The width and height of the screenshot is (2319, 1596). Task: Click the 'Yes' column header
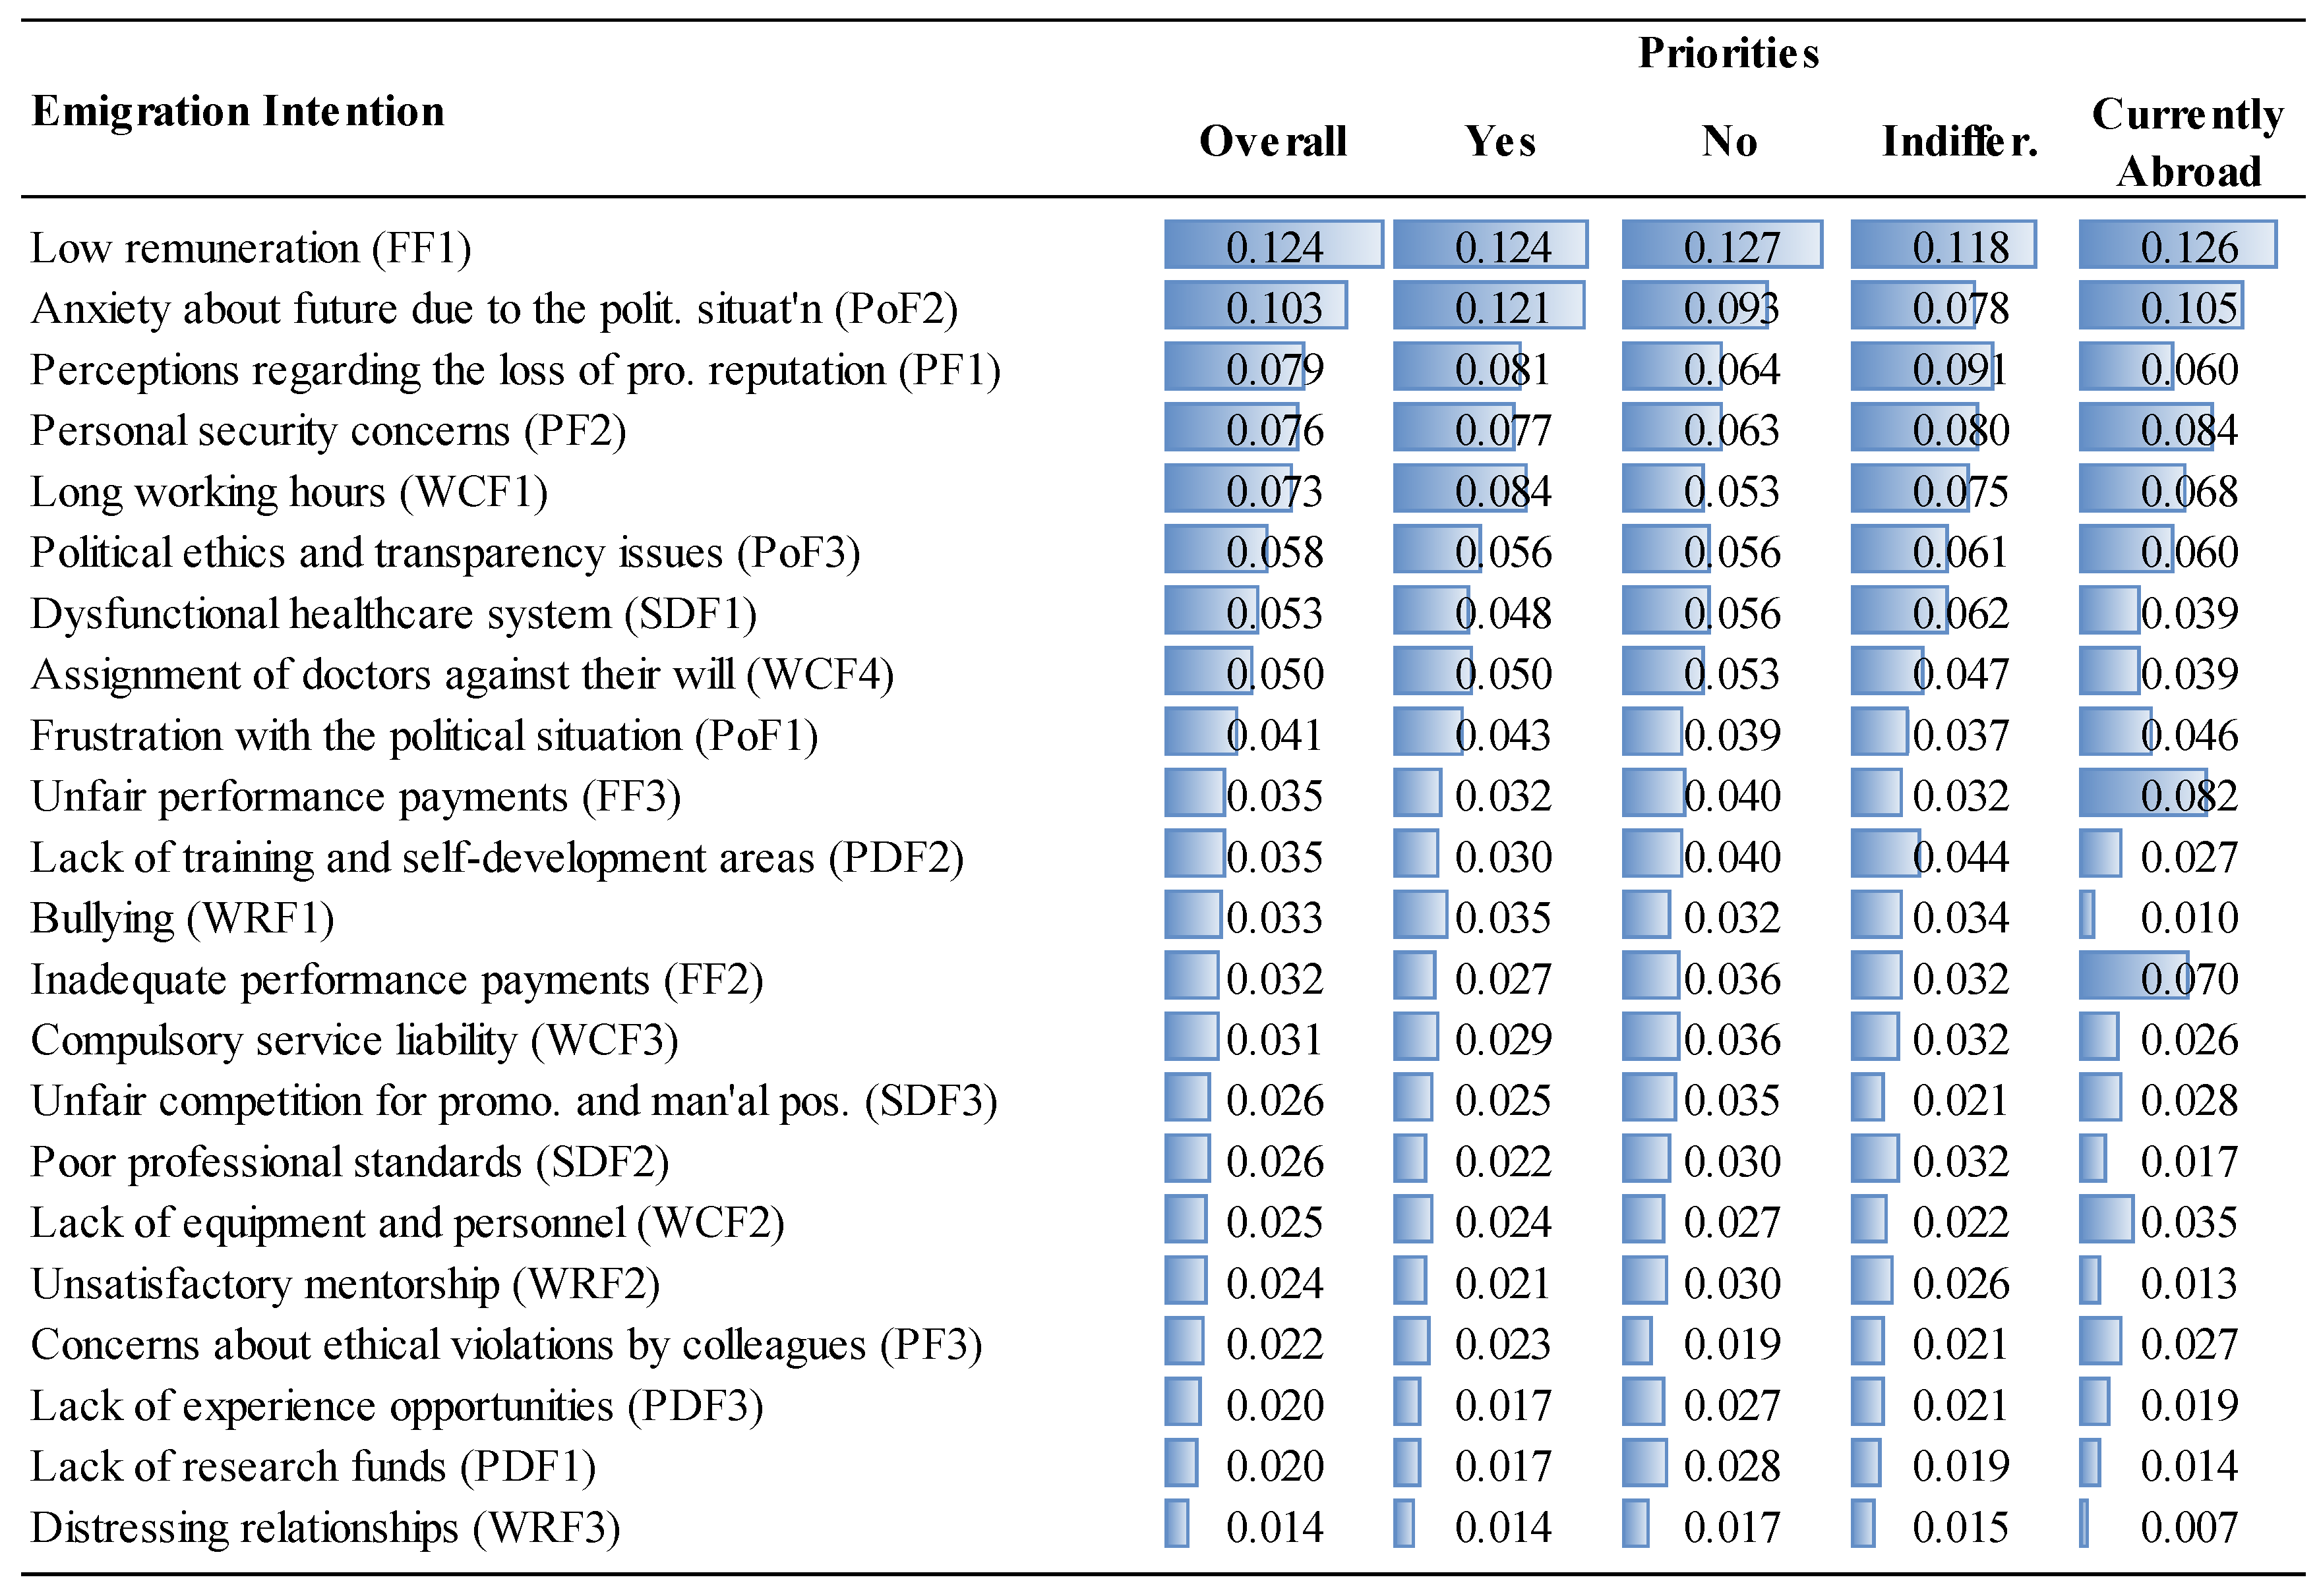pyautogui.click(x=1499, y=141)
